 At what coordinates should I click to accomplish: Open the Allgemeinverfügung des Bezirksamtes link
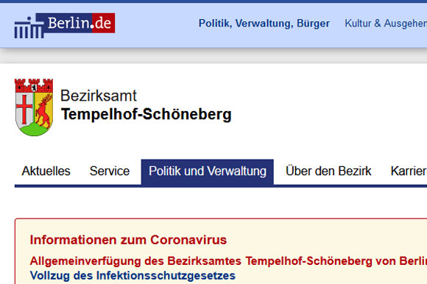228,261
